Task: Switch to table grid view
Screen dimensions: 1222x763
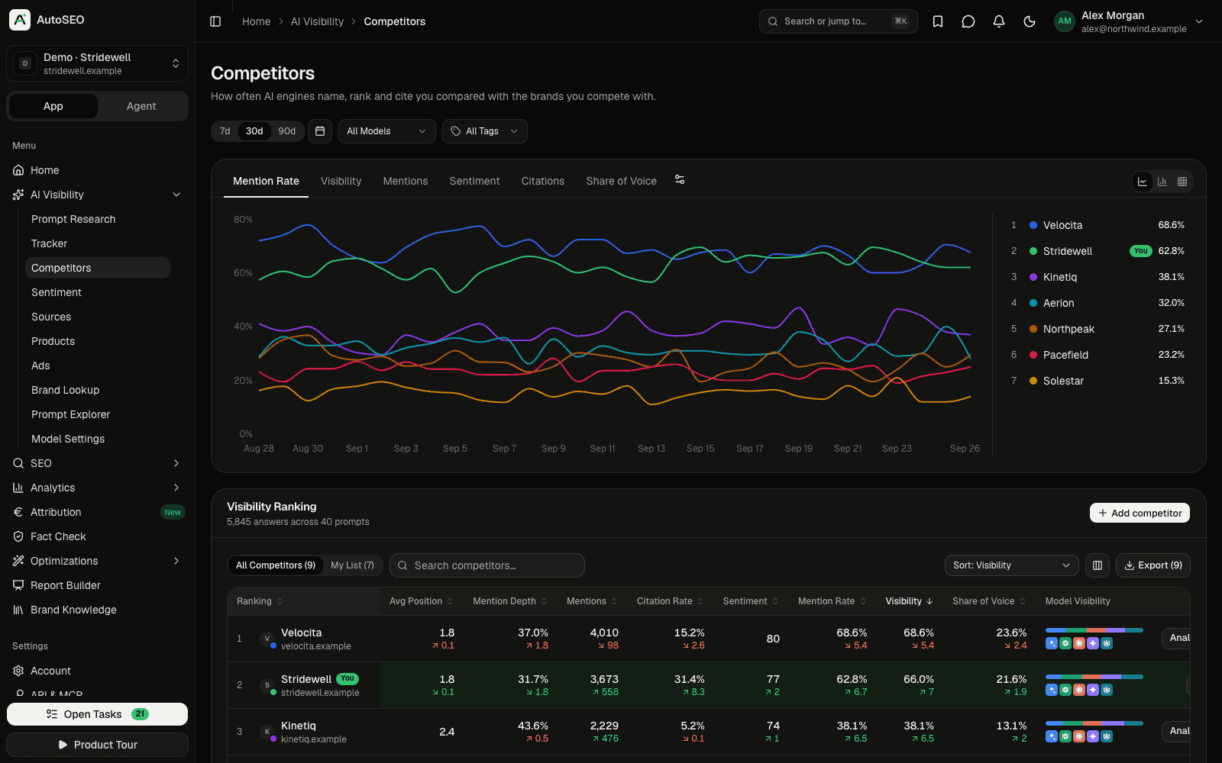Action: (1182, 182)
